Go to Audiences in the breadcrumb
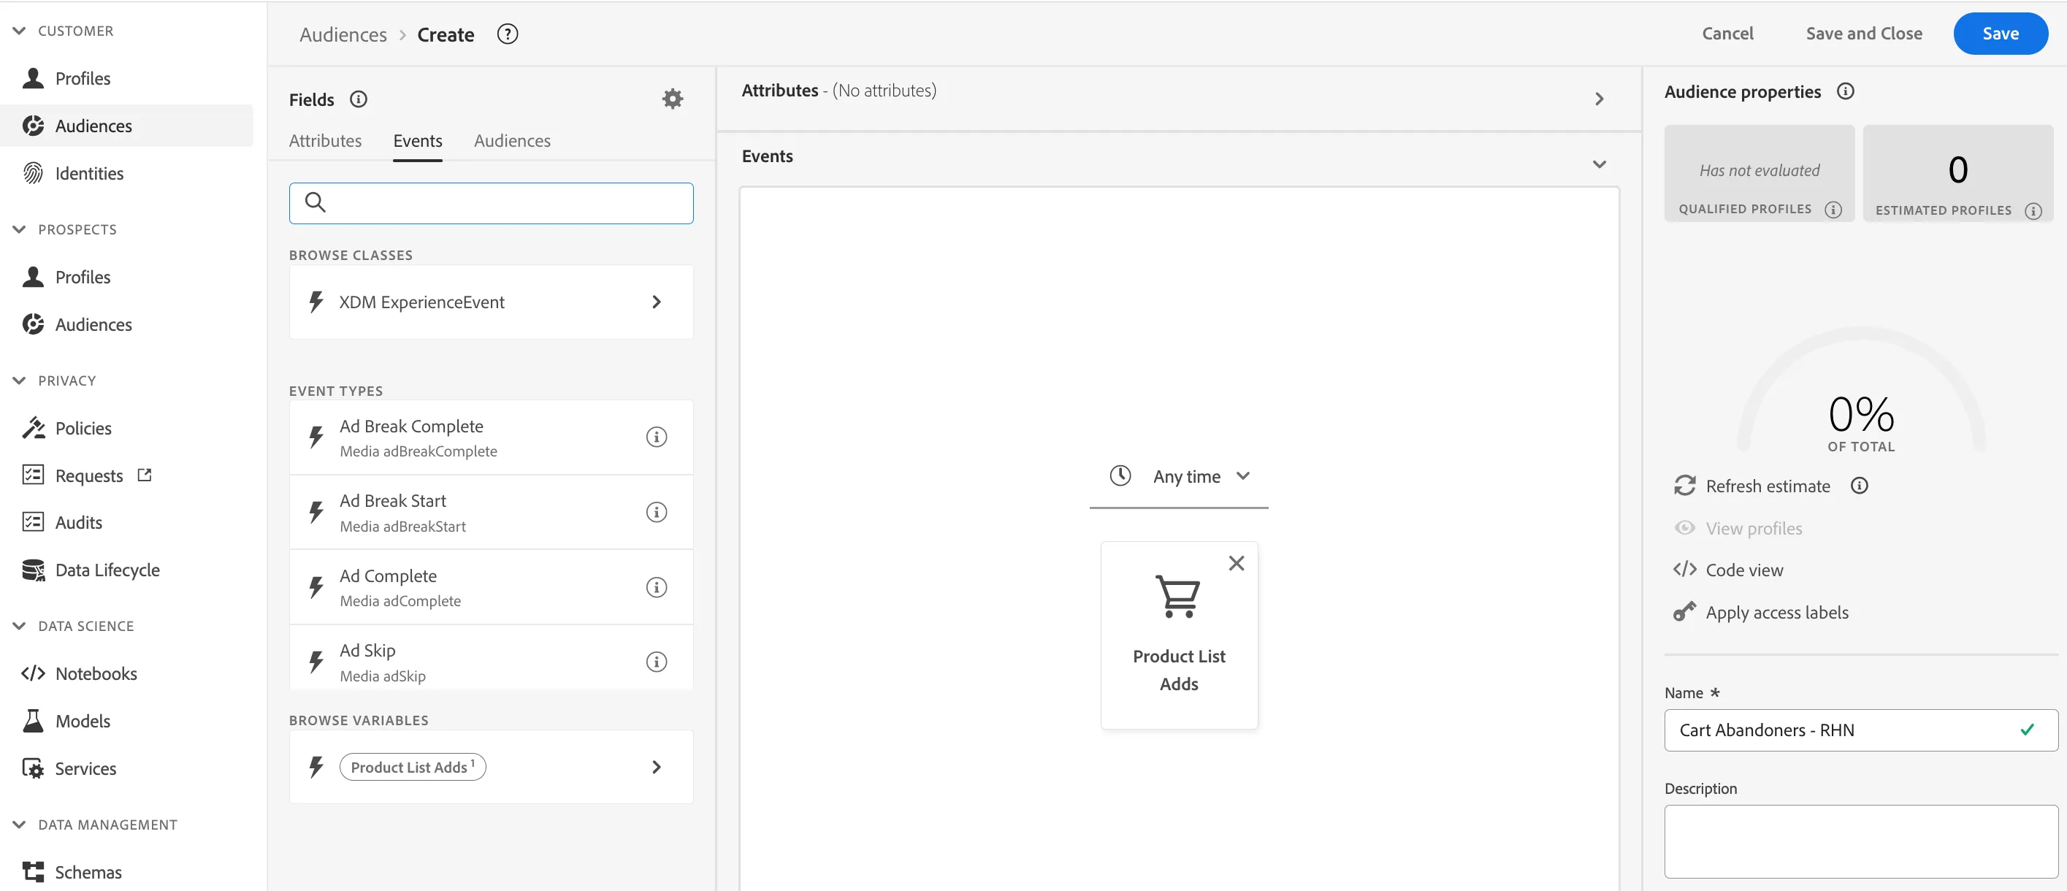Image resolution: width=2067 pixels, height=891 pixels. (x=343, y=34)
